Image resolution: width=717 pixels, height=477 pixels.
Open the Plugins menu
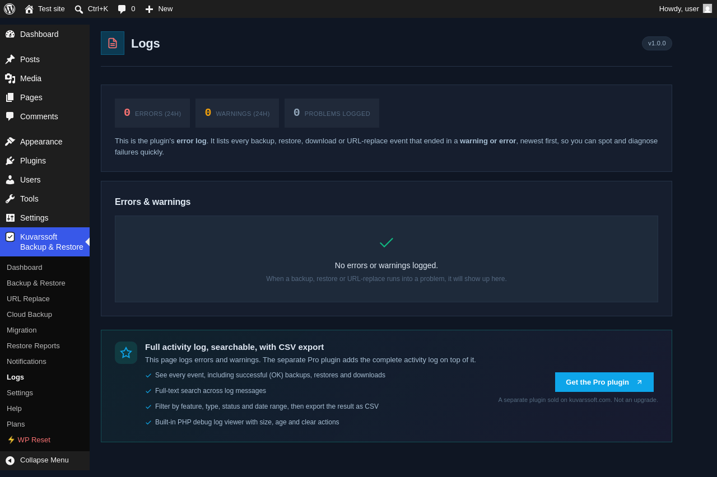45,161
